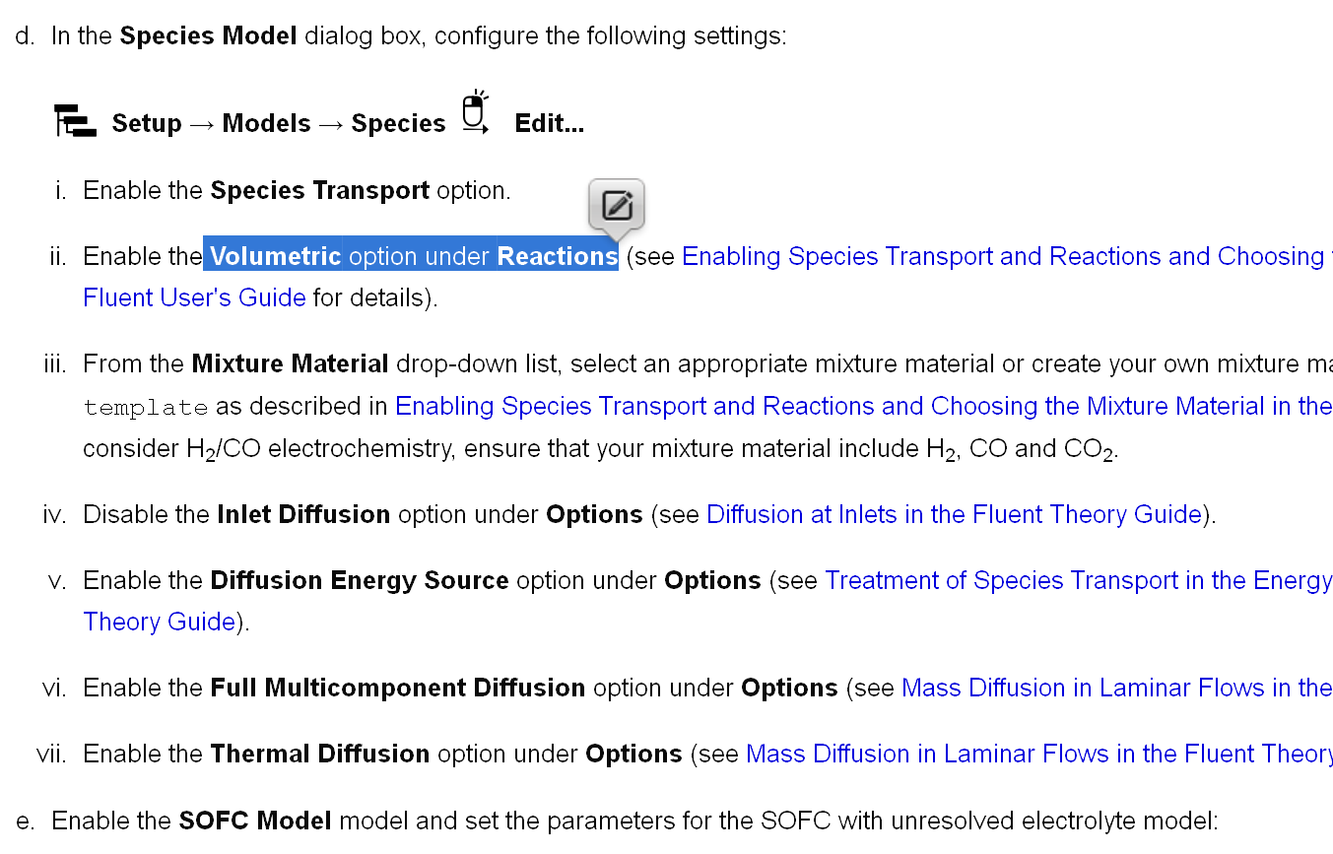Click the bold Diffusion Energy Source text
This screenshot has height=854, width=1333.
[360, 581]
